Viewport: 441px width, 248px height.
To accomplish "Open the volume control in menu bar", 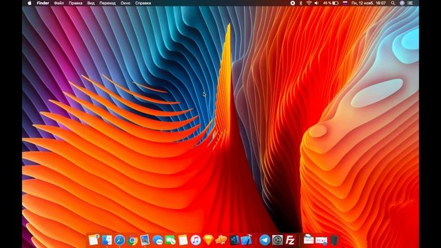I will pos(316,3).
